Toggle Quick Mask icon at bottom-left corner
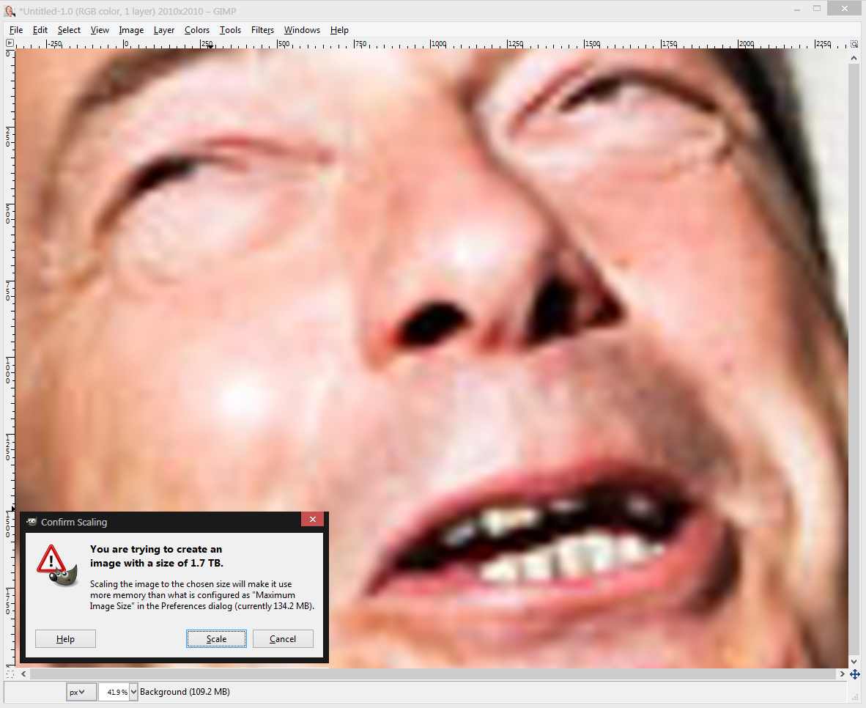The width and height of the screenshot is (866, 708). point(10,674)
